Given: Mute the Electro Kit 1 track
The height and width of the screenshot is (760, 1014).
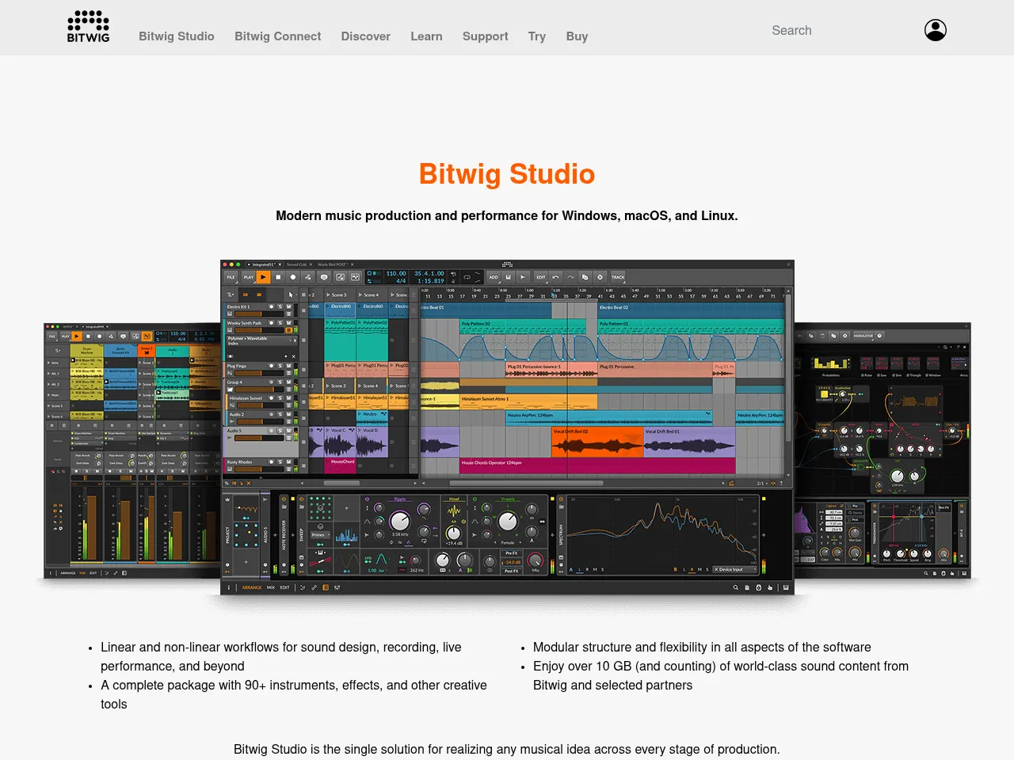Looking at the screenshot, I should 288,307.
